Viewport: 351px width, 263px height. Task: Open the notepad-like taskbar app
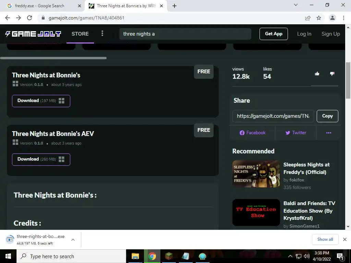[x=185, y=256]
